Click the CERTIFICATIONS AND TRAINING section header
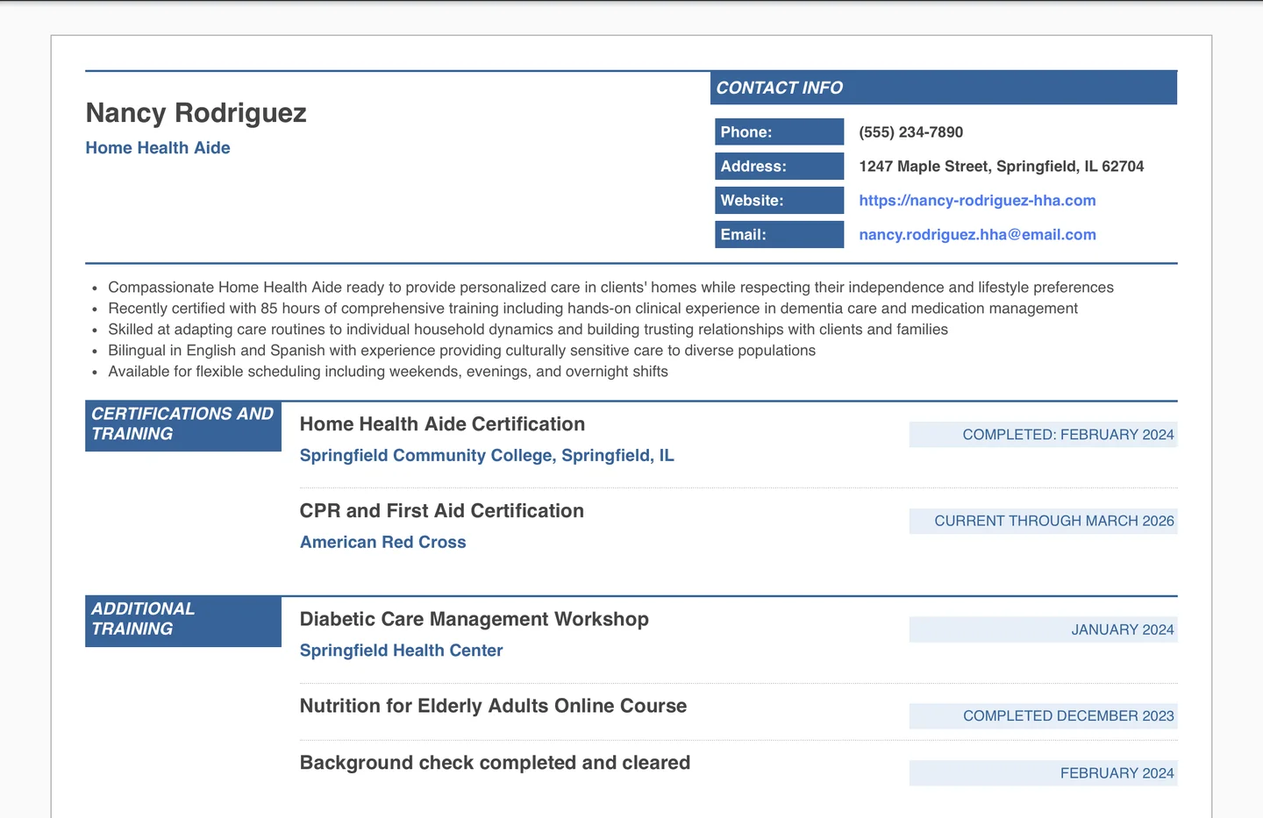 183,426
